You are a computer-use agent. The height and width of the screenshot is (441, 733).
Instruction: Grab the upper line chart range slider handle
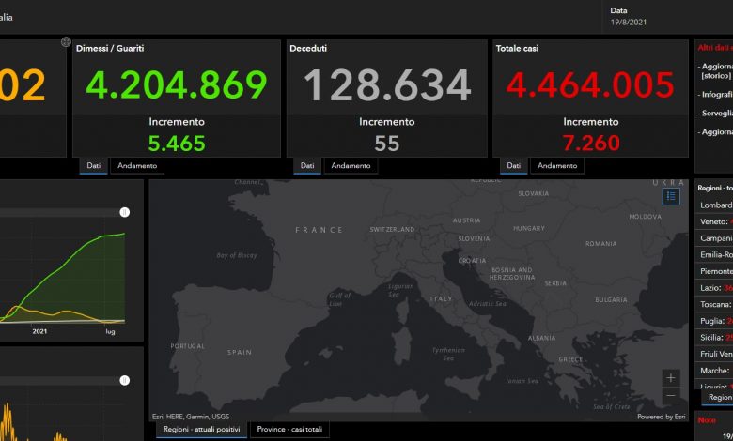(x=124, y=213)
